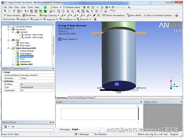Collapse the Static Structural (B5) node
Viewport: 184px width, 138px height.
(8, 48)
